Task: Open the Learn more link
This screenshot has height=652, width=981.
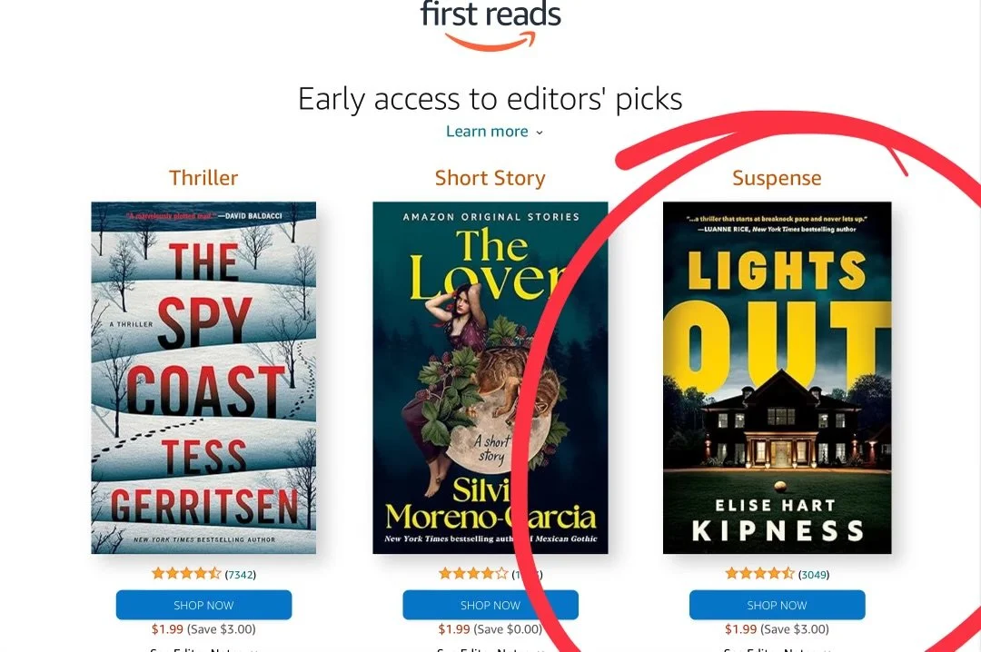Action: pos(487,132)
